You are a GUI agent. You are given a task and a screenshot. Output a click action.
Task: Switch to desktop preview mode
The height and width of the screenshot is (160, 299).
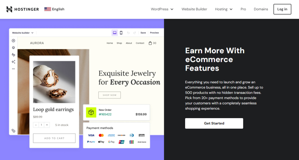pos(115,33)
